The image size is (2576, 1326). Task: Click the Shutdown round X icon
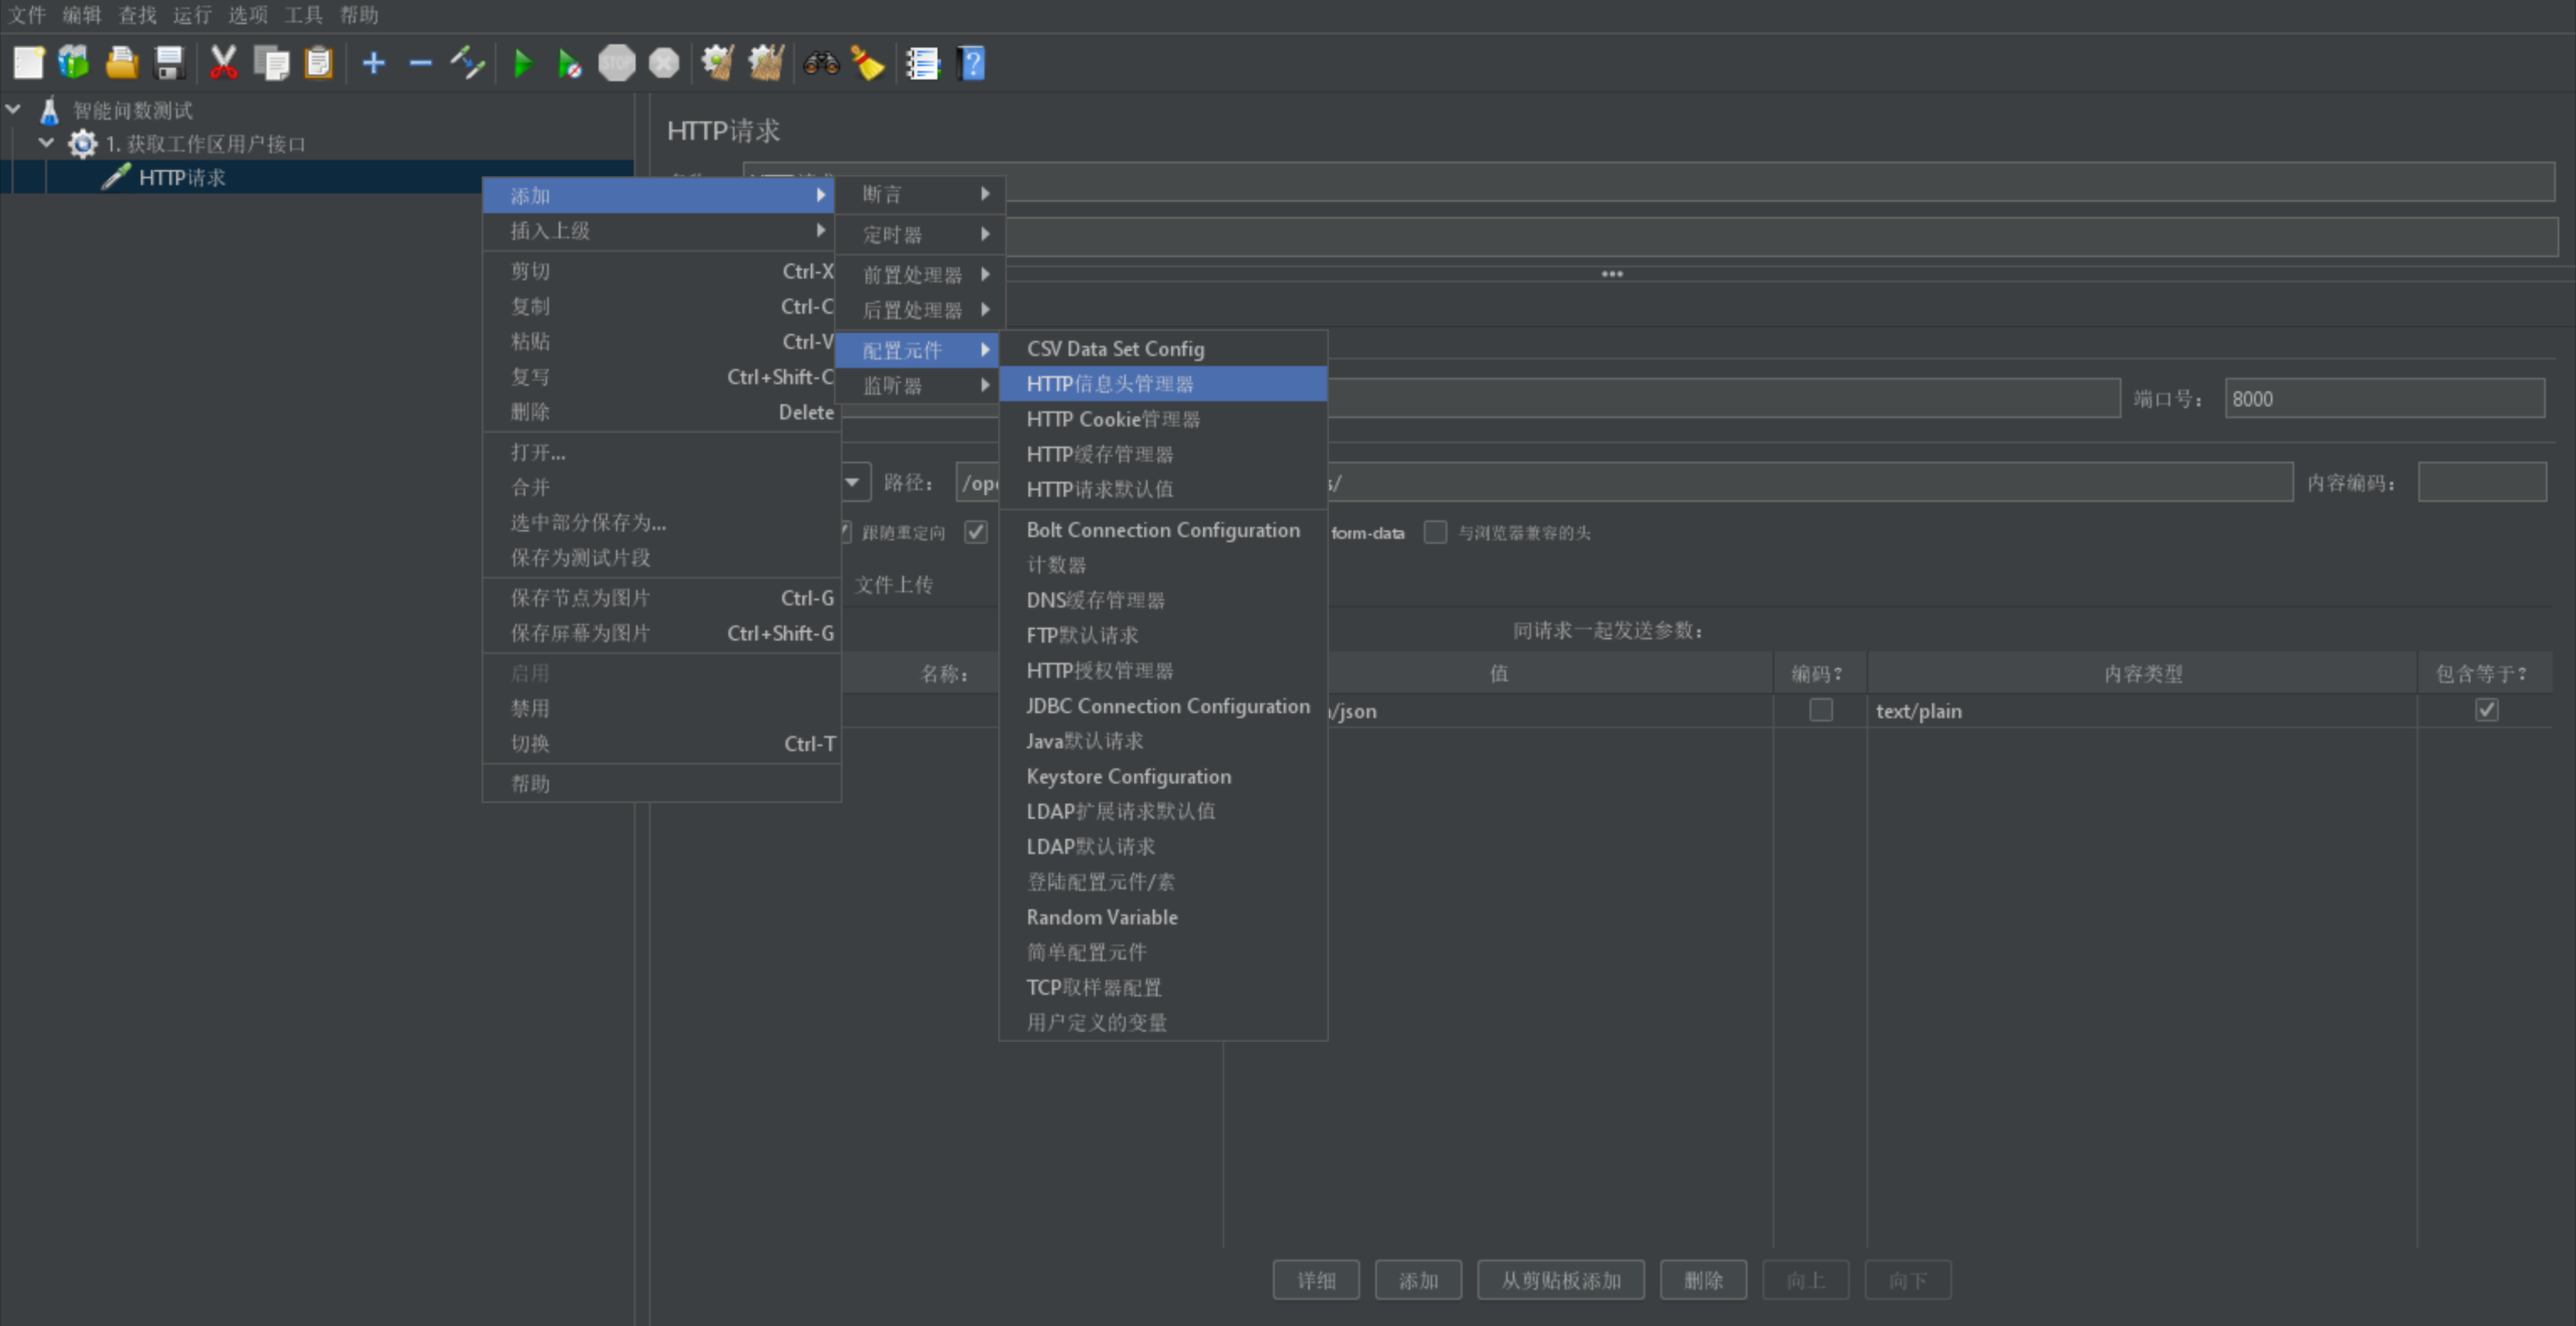pos(664,63)
